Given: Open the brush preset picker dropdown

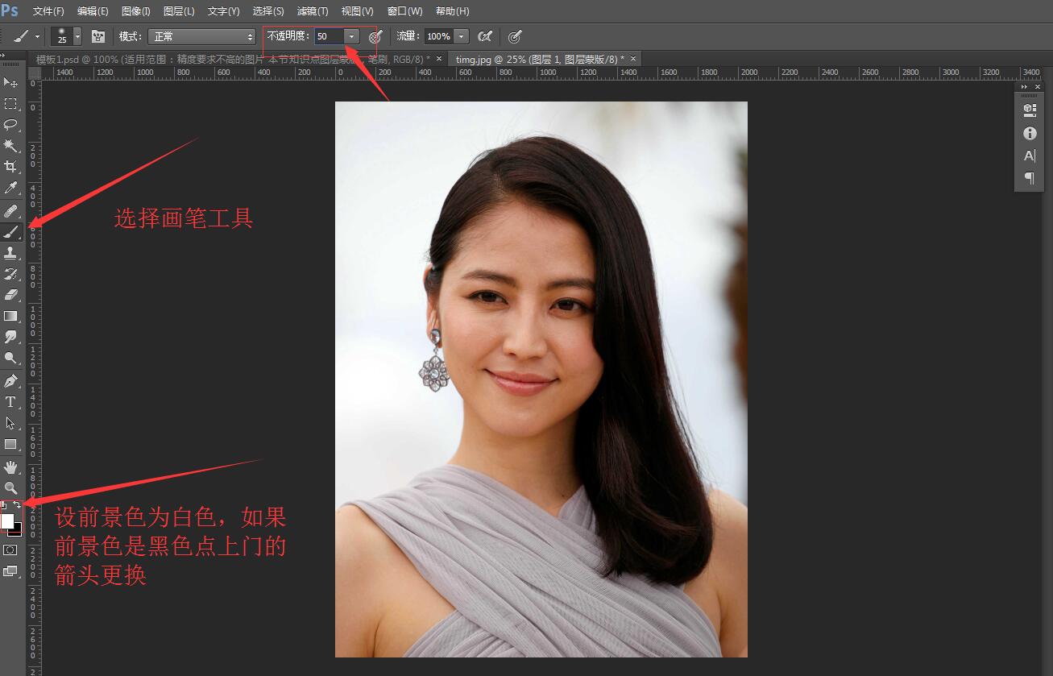Looking at the screenshot, I should [x=77, y=36].
